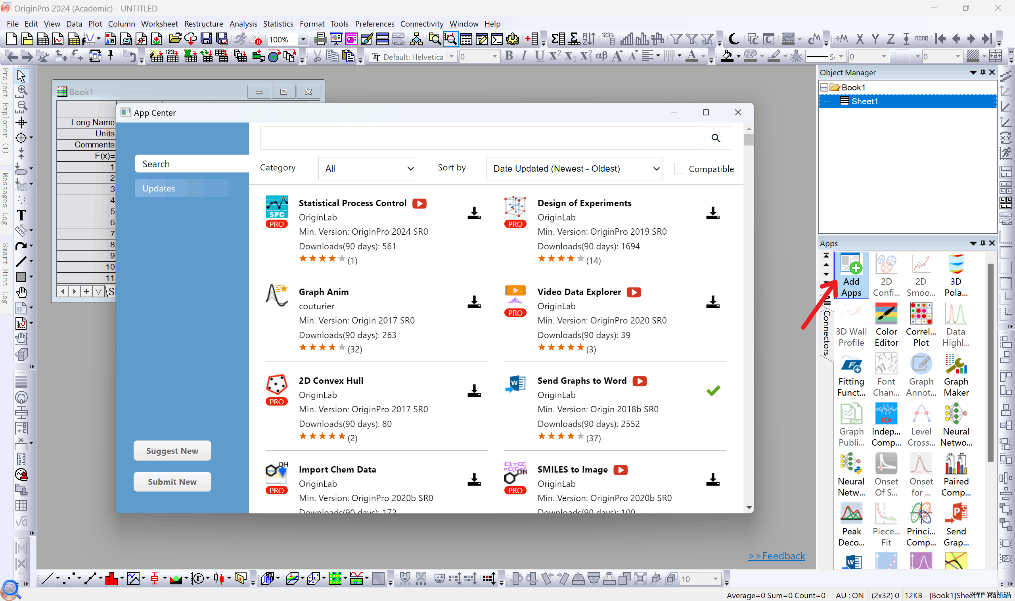Open the SMILES to Image title

572,469
